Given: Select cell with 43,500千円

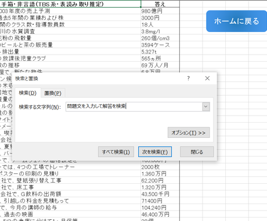Looking at the screenshot, I should 160,194.
